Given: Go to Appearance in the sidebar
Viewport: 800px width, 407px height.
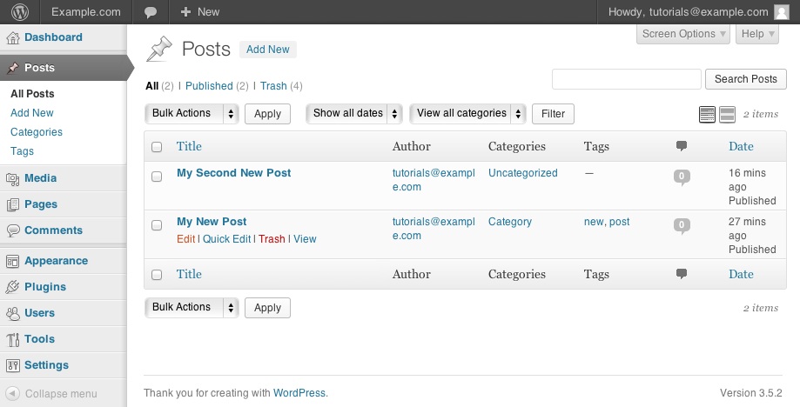Looking at the screenshot, I should (56, 261).
